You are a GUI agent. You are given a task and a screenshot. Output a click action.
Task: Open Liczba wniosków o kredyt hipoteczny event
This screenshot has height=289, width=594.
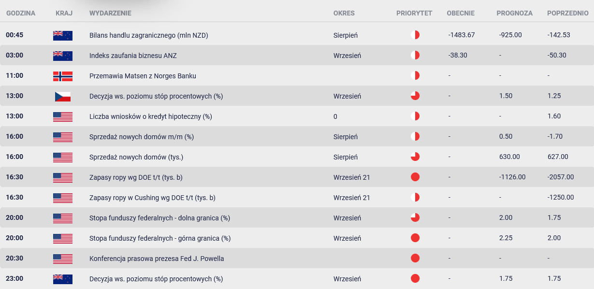(x=151, y=116)
